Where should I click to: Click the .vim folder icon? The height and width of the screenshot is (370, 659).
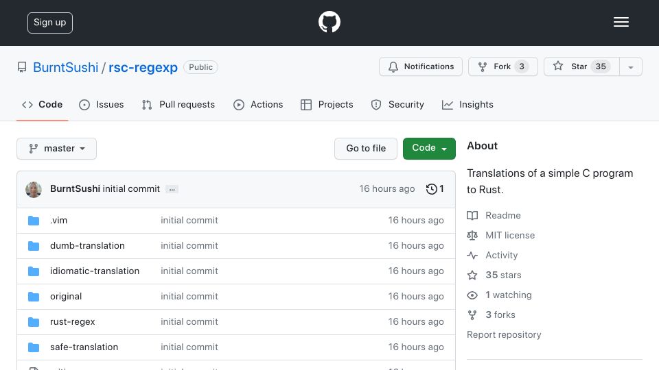pos(34,221)
